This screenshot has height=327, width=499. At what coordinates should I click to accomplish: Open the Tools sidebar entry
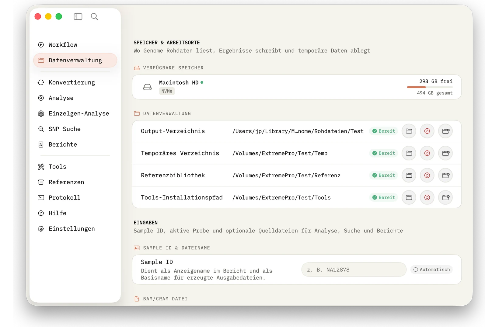pyautogui.click(x=75, y=167)
